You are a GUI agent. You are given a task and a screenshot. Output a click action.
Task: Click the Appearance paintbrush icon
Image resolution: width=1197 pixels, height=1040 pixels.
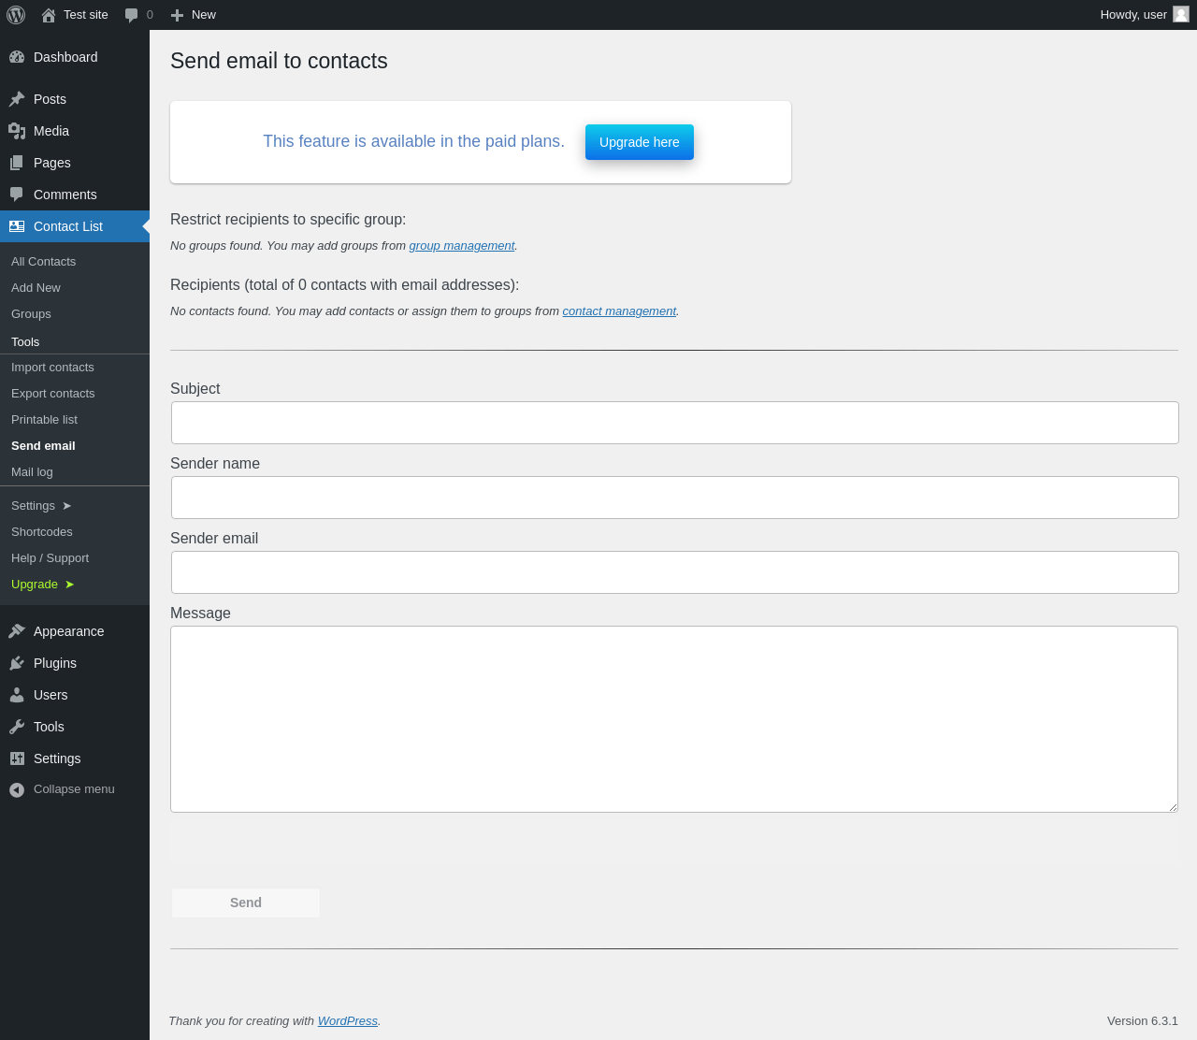click(x=17, y=631)
